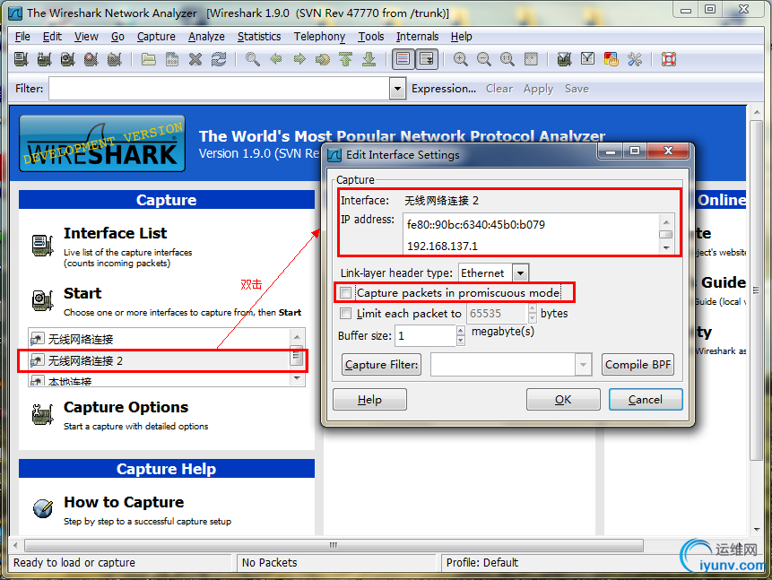This screenshot has width=772, height=580.
Task: Select 无线网络连接 2 in the interface list
Action: pos(160,361)
